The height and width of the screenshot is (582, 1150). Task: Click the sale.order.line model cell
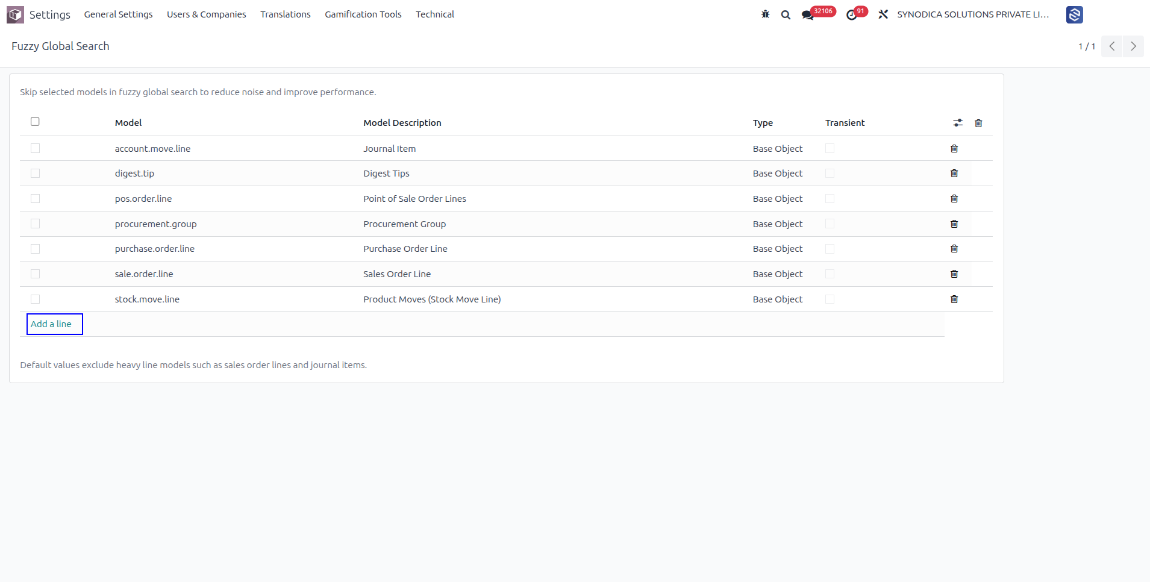(144, 274)
